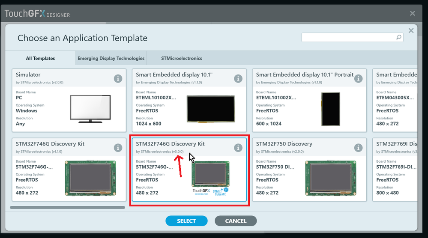Click the "Choose an Application Template" heading
The image size is (428, 238).
[x=82, y=38]
